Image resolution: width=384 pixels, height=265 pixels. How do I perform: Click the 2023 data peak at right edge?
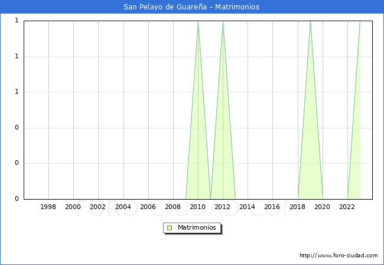click(359, 22)
